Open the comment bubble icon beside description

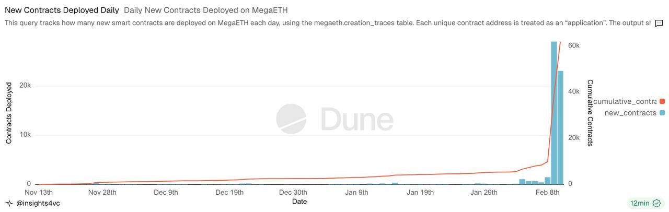659,23
